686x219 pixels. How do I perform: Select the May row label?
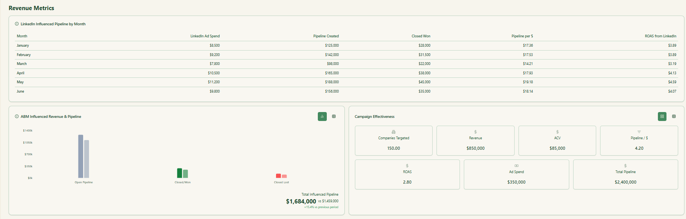[x=20, y=82]
